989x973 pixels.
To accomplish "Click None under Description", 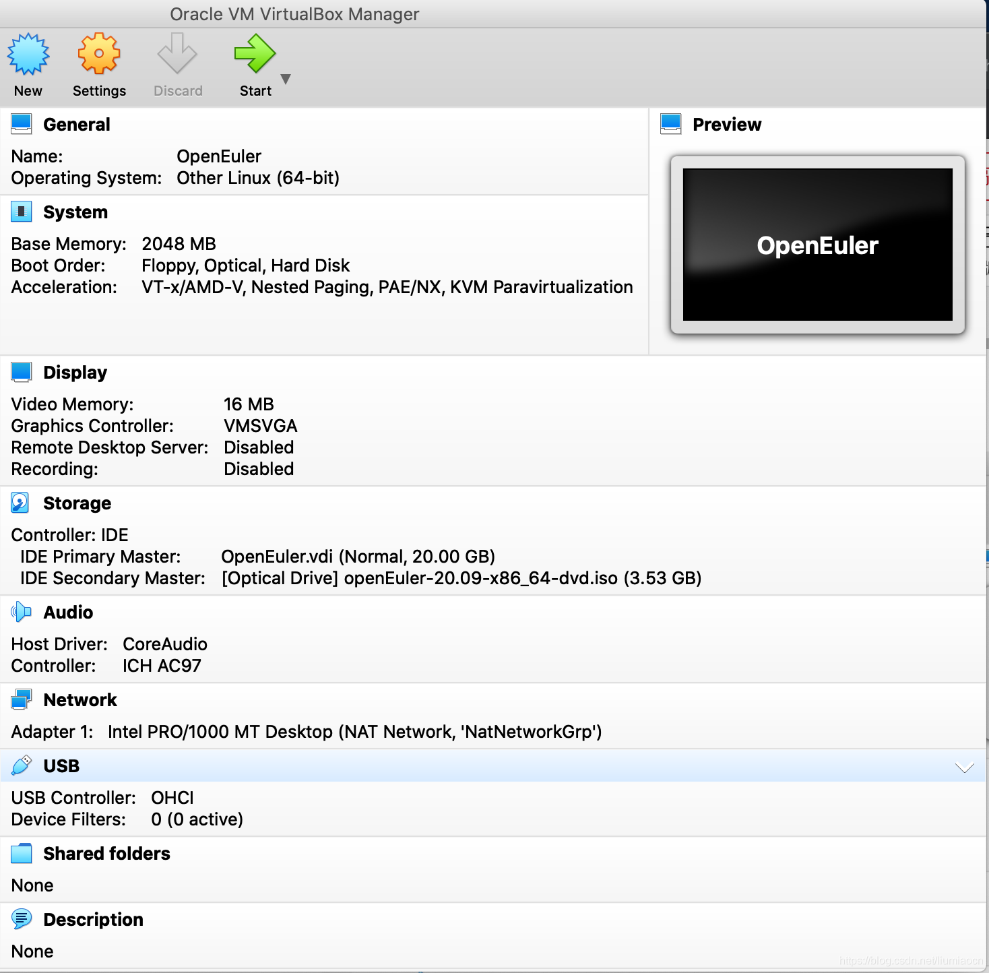I will pyautogui.click(x=32, y=951).
